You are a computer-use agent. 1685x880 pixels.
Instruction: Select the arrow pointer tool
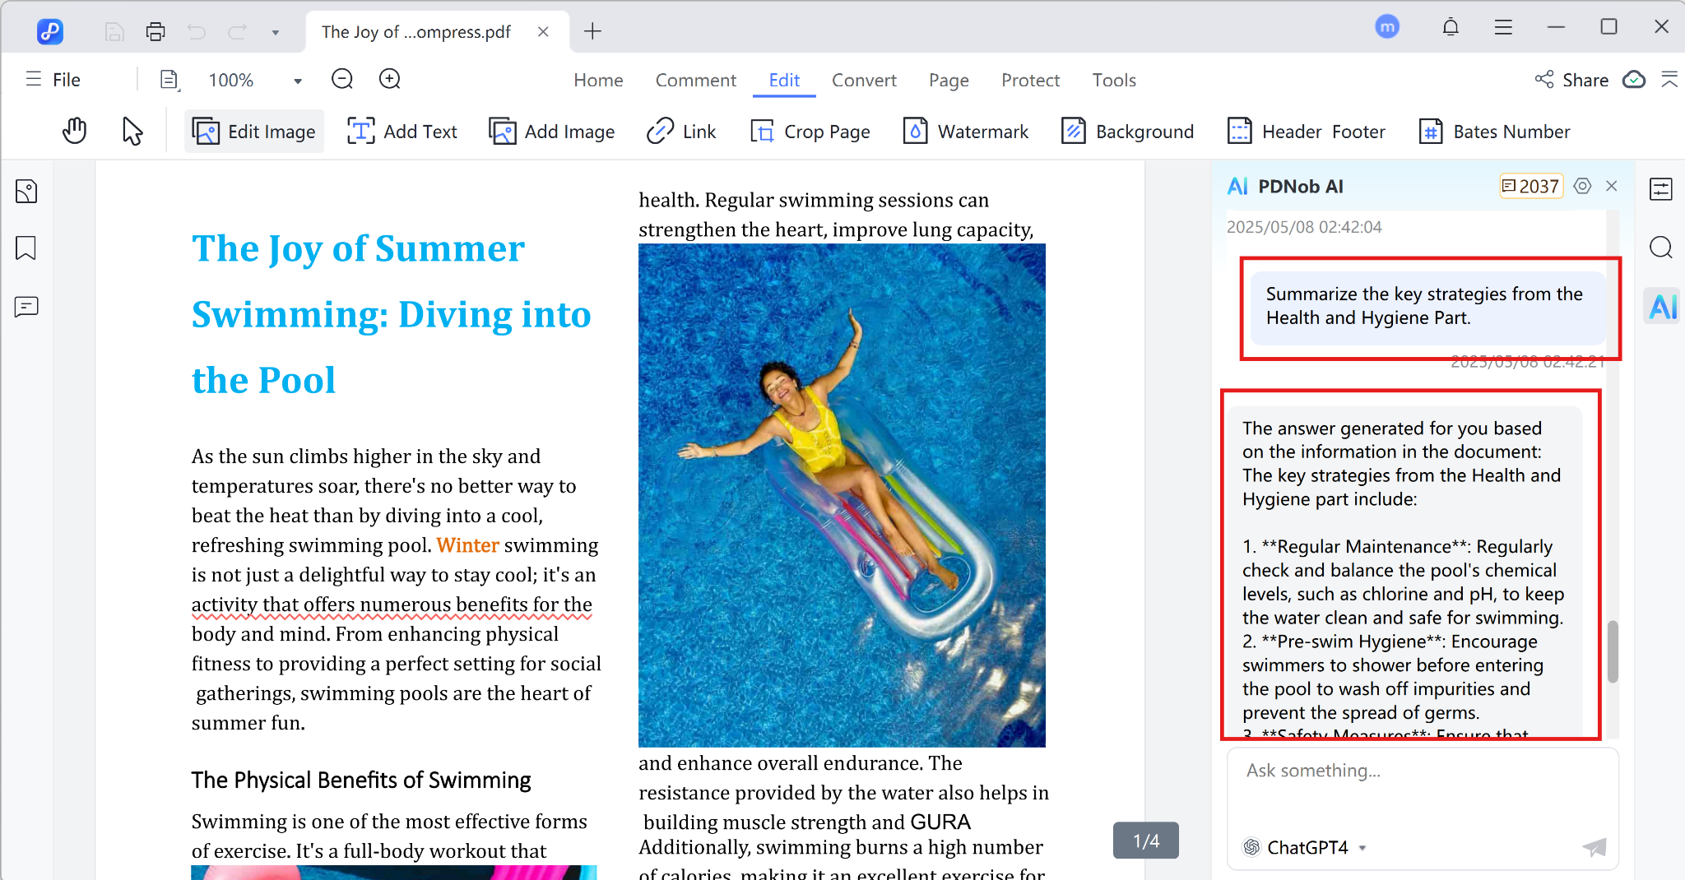tap(132, 131)
